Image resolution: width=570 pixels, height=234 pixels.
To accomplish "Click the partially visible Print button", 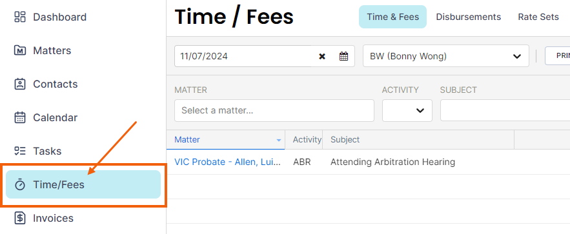I will tap(557, 56).
